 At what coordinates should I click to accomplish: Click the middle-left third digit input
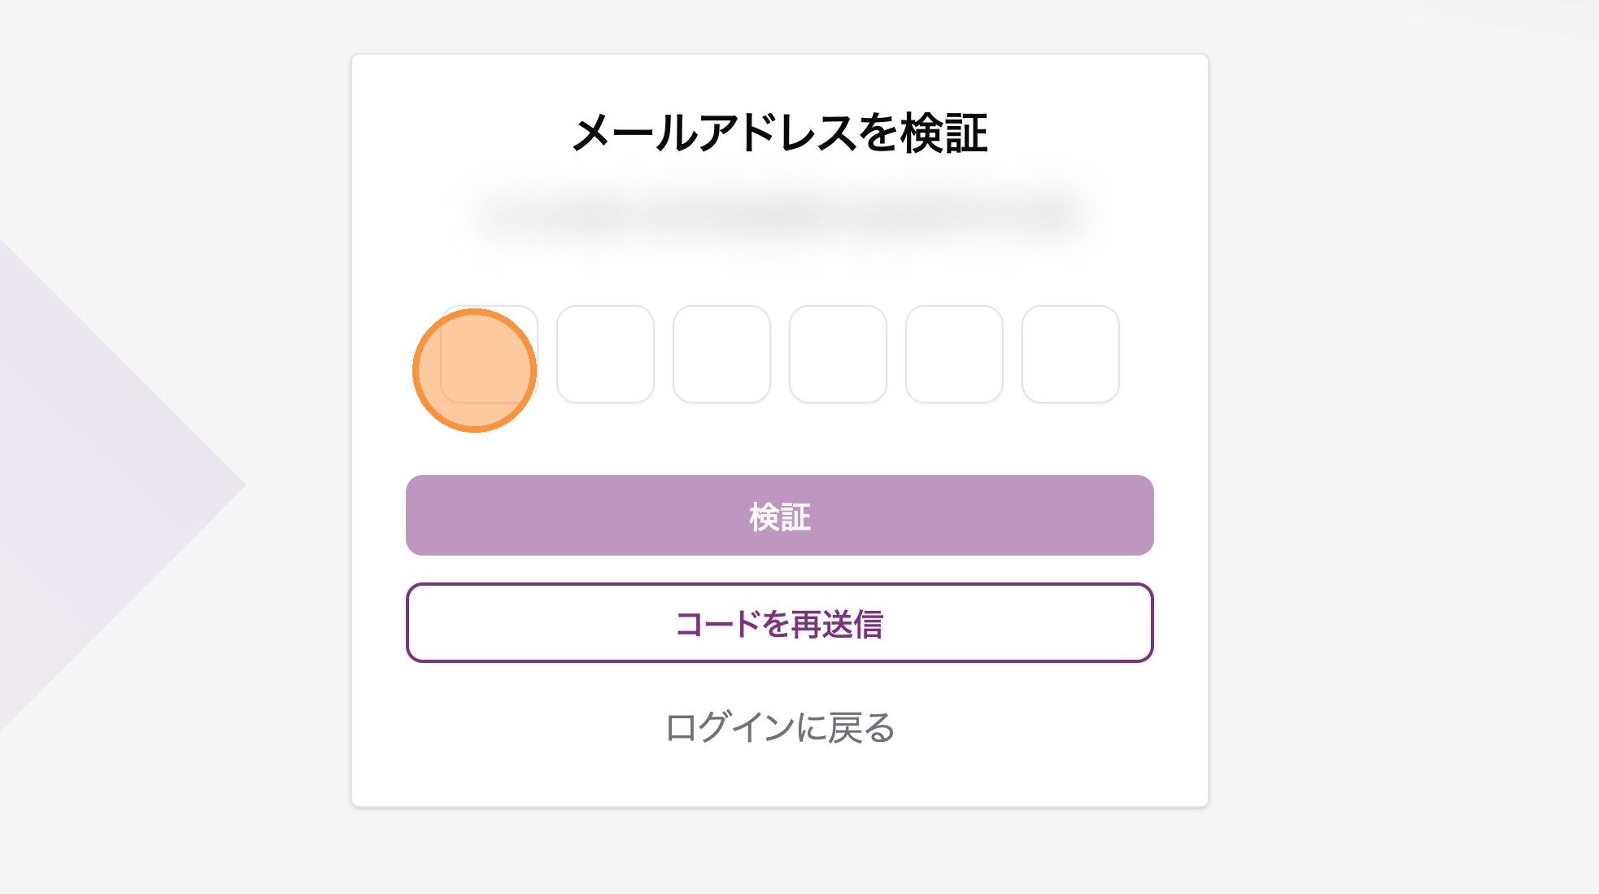[x=721, y=354]
